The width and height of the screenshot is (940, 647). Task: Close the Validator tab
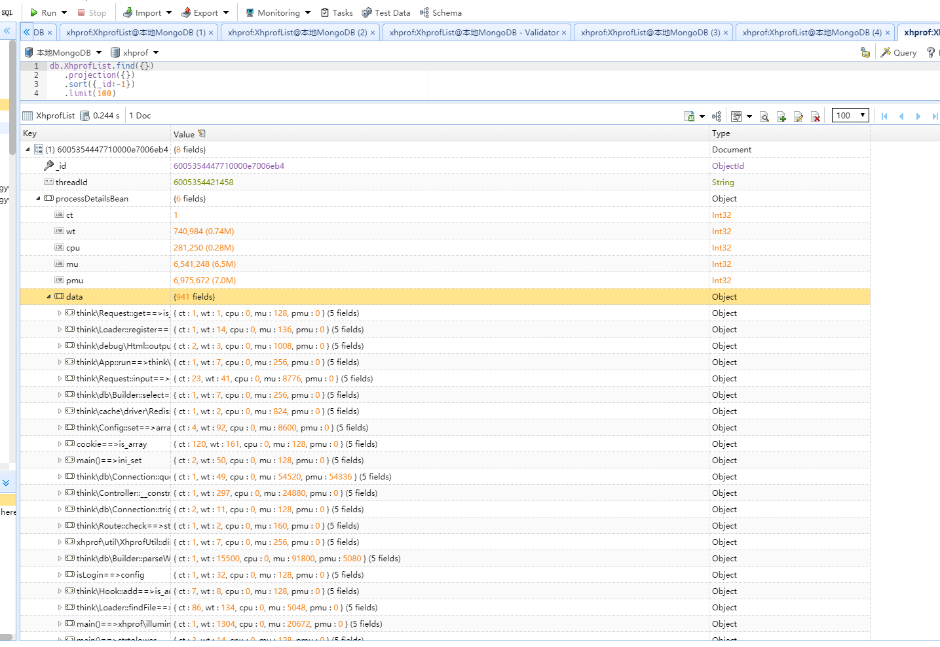pyautogui.click(x=564, y=33)
